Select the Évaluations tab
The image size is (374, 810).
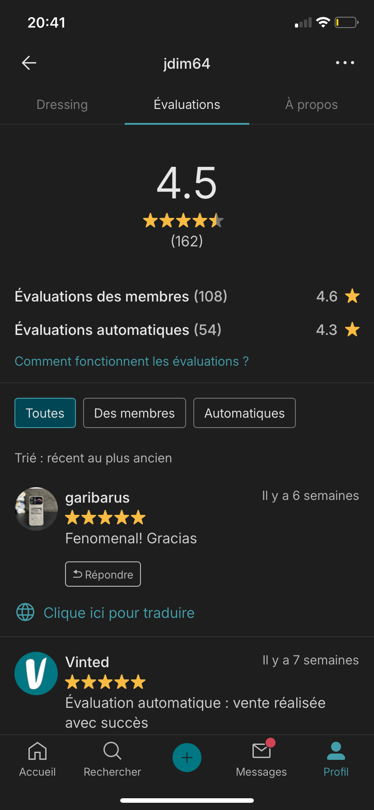point(187,105)
